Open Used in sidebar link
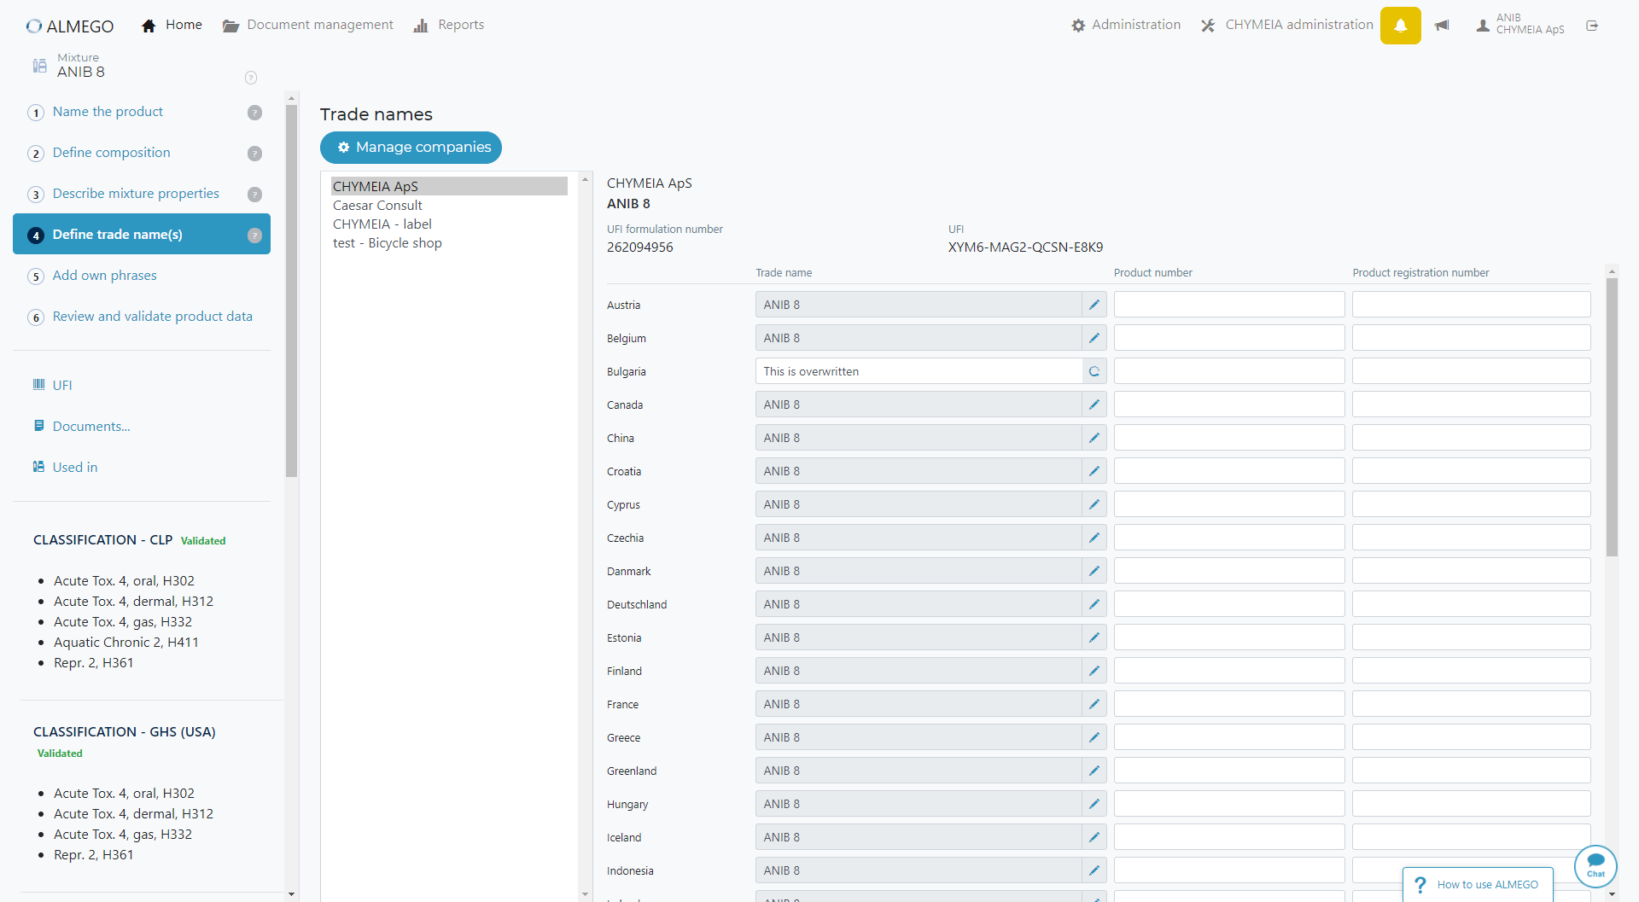This screenshot has height=902, width=1639. (x=66, y=467)
